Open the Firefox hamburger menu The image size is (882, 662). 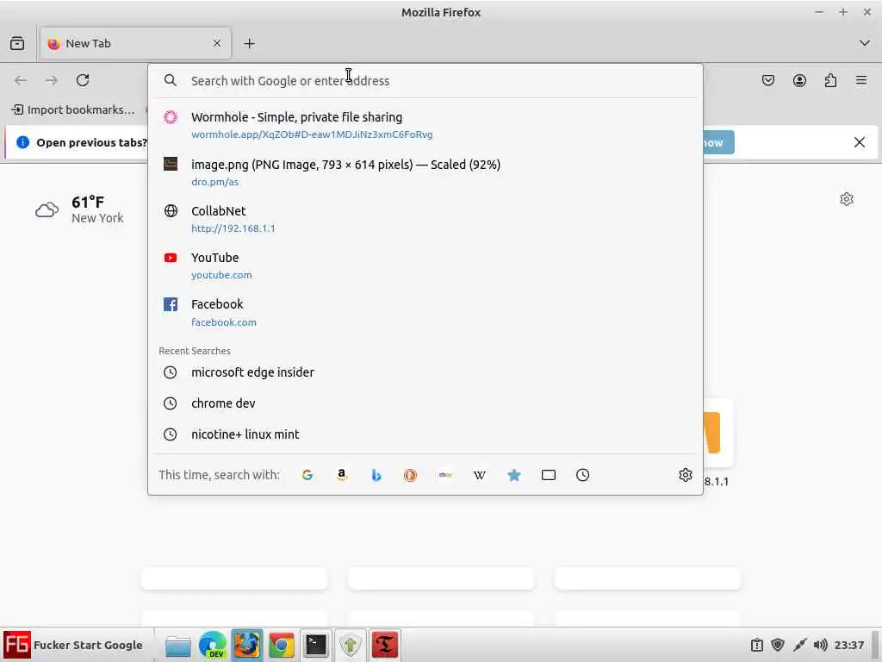coord(861,80)
